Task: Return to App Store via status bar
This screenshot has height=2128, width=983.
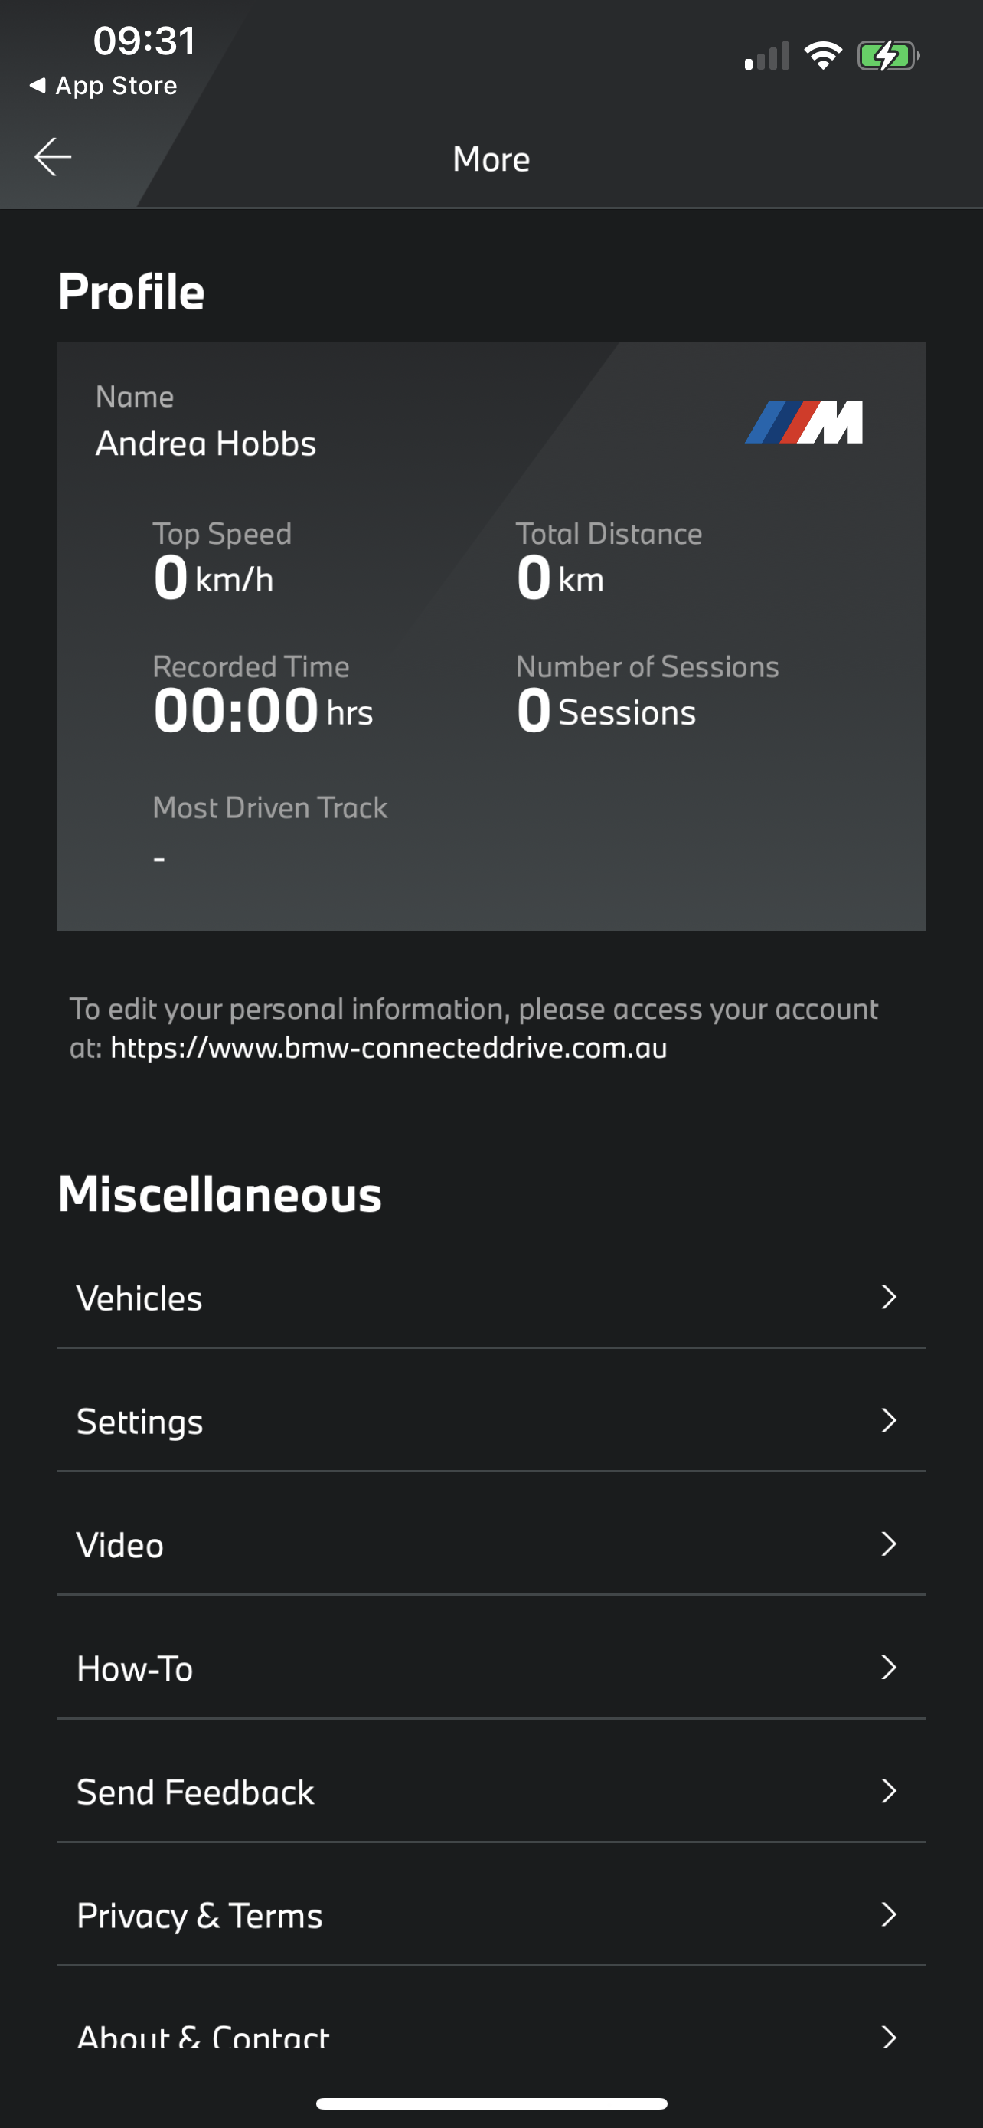Action: point(104,86)
